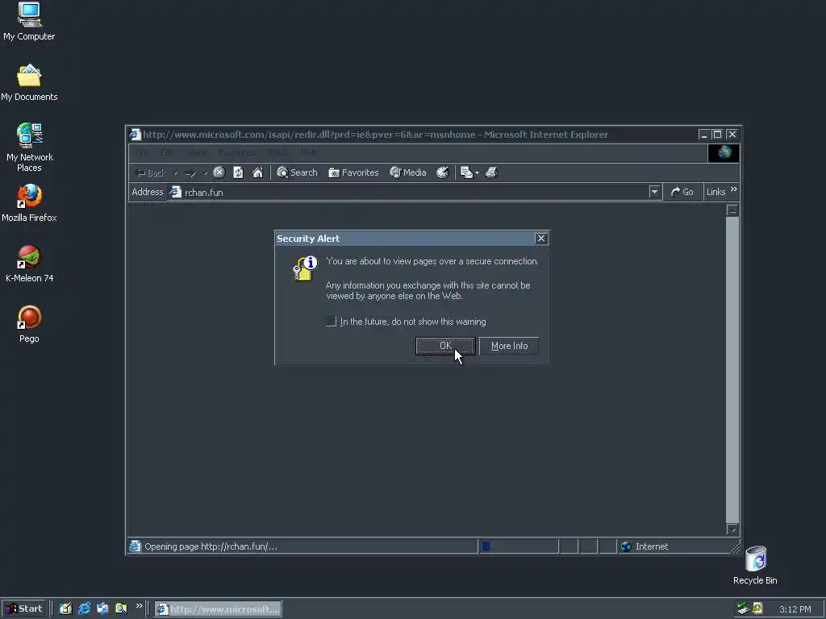Launch Internet Explorer from quick launch
826x619 pixels.
84,609
